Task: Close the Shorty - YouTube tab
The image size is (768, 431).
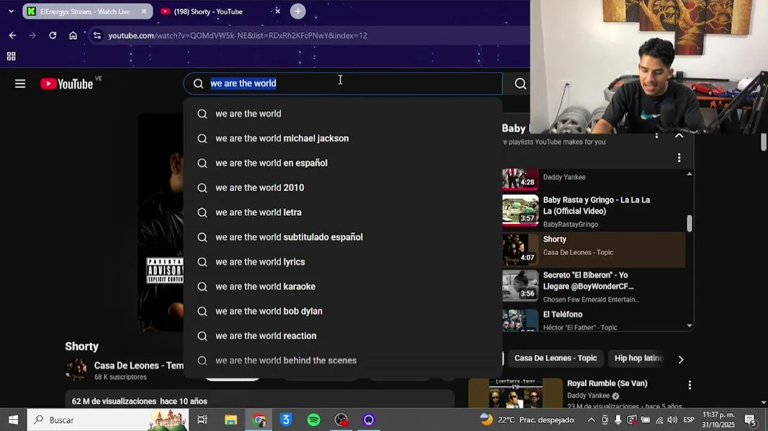Action: 278,11
